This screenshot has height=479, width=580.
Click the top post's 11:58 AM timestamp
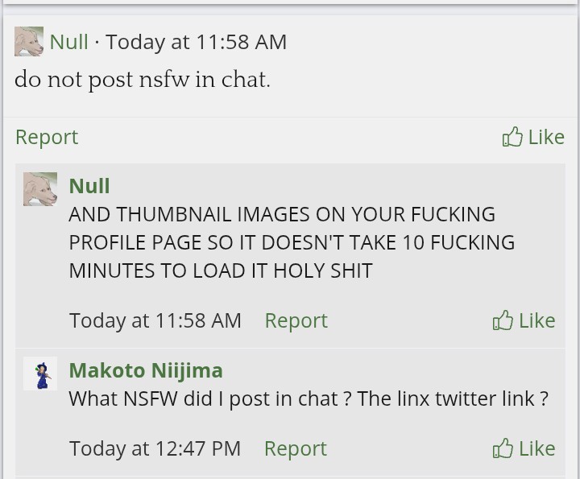[196, 42]
